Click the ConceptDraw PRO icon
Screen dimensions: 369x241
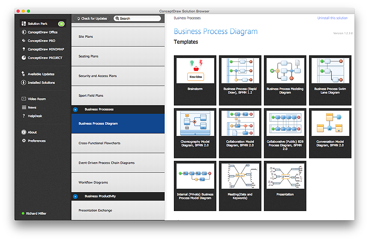pos(24,41)
